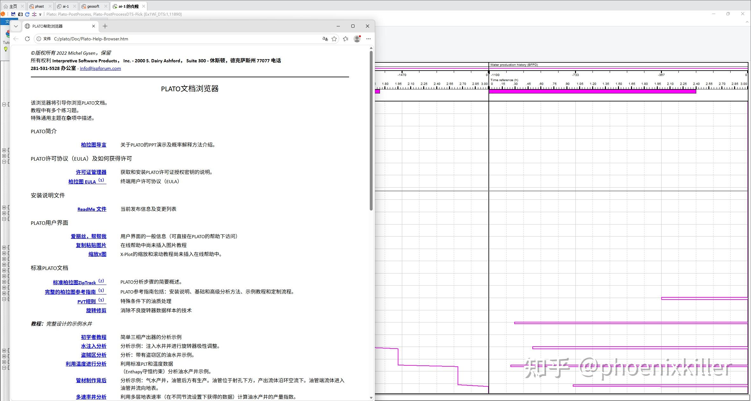
Task: Click the help page vertical scrollbar thumb
Action: pyautogui.click(x=371, y=130)
